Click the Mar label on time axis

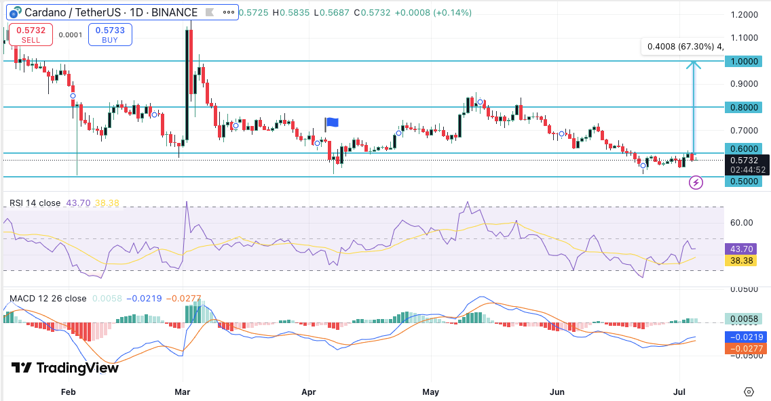183,392
